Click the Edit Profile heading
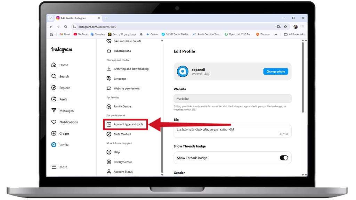356x200 pixels. 184,51
